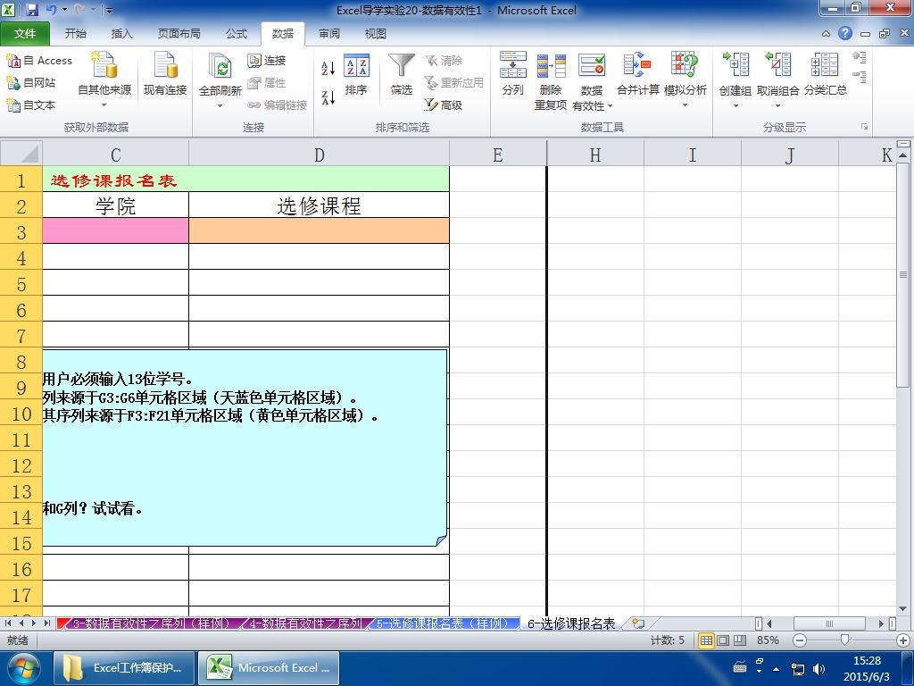Insert a new worksheet tab
The height and width of the screenshot is (686, 914).
click(638, 623)
